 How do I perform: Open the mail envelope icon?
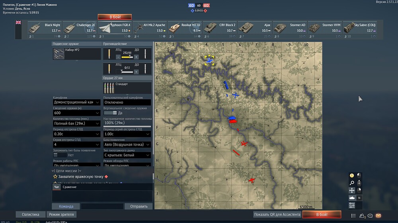[x=378, y=216]
